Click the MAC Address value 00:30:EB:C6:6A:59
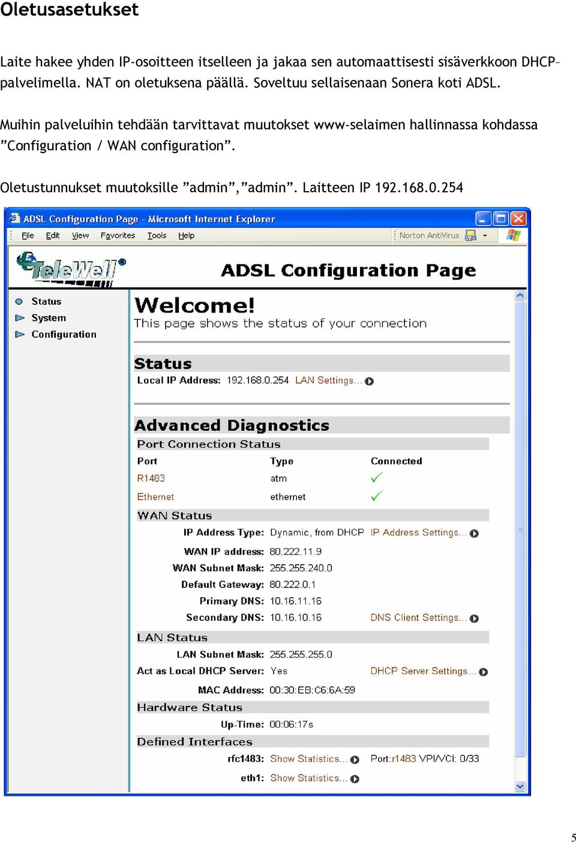Image resolution: width=576 pixels, height=843 pixels. 313,690
